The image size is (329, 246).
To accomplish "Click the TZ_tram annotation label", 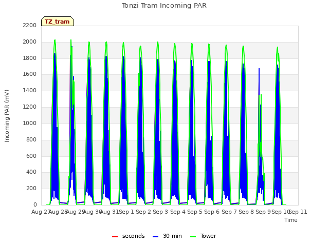I will click(x=58, y=22).
